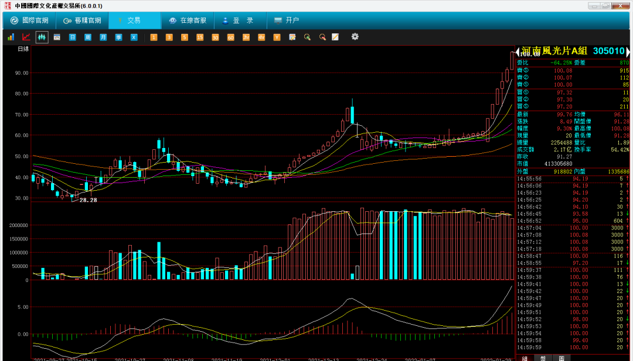
Task: Click the 內盤 value 1335686
Action: (618, 171)
